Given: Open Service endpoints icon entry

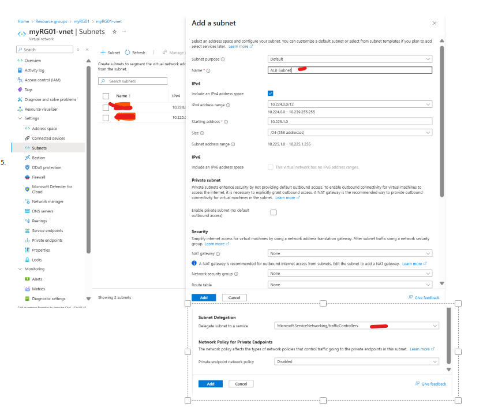Looking at the screenshot, I should point(28,230).
